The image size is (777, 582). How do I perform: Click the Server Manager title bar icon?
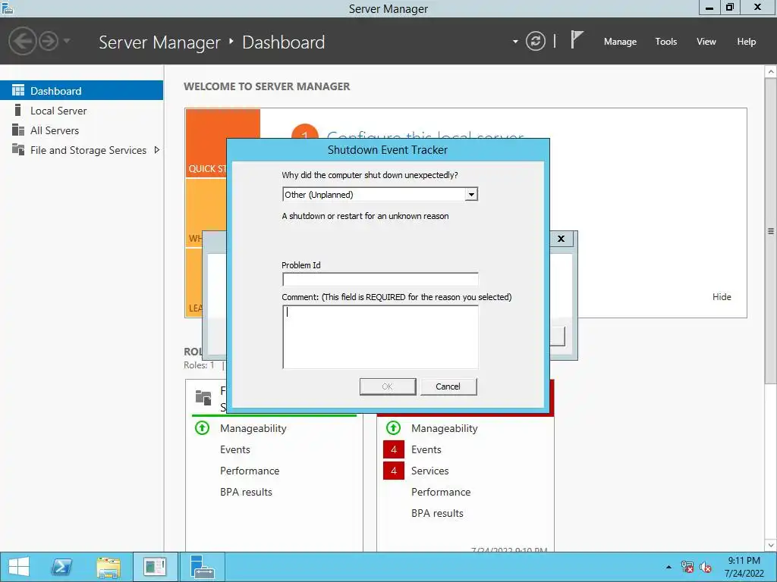8,8
